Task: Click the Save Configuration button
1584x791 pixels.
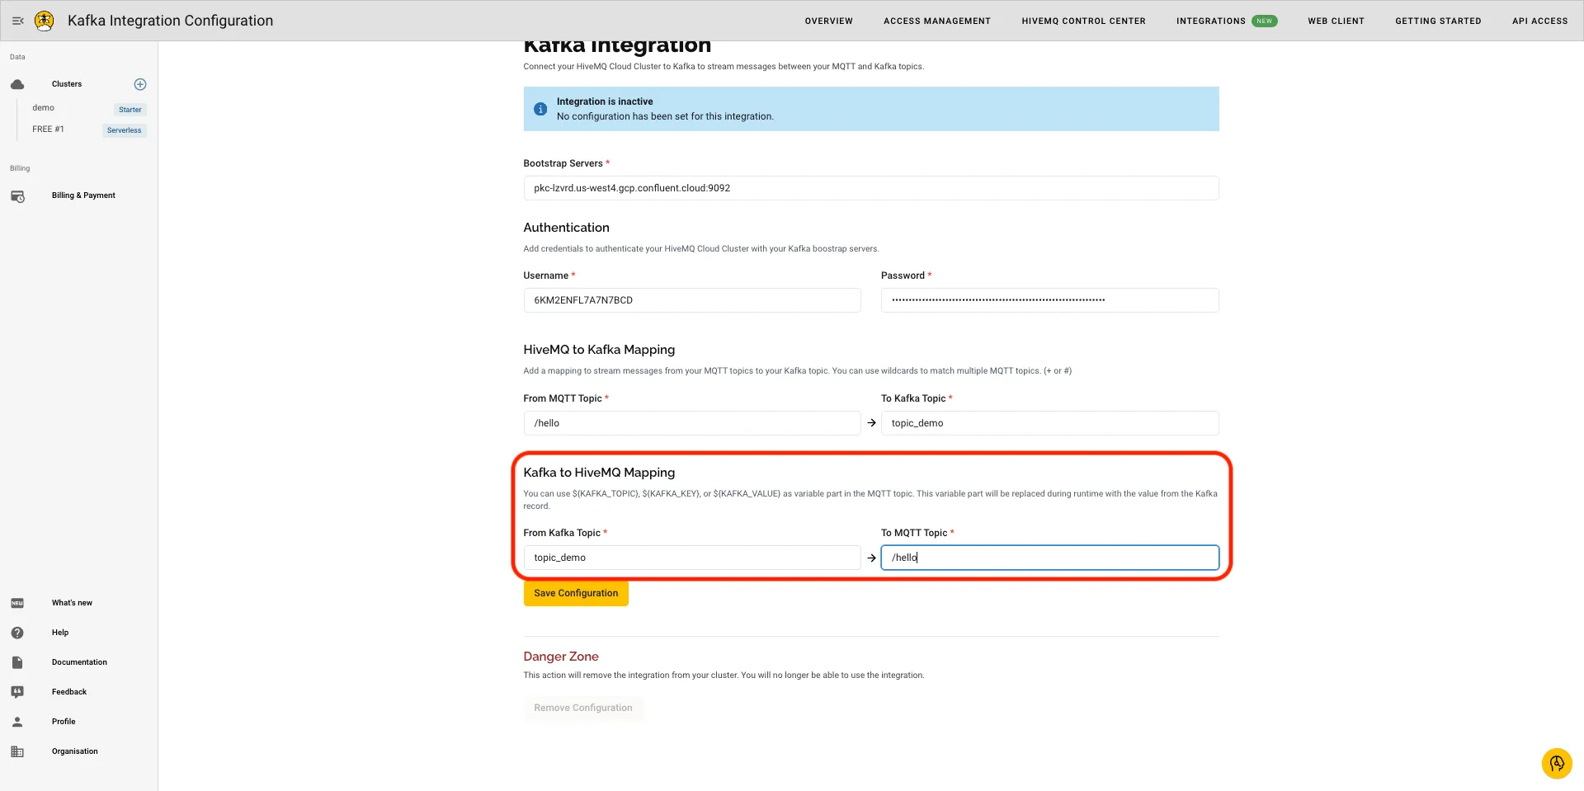Action: tap(576, 593)
